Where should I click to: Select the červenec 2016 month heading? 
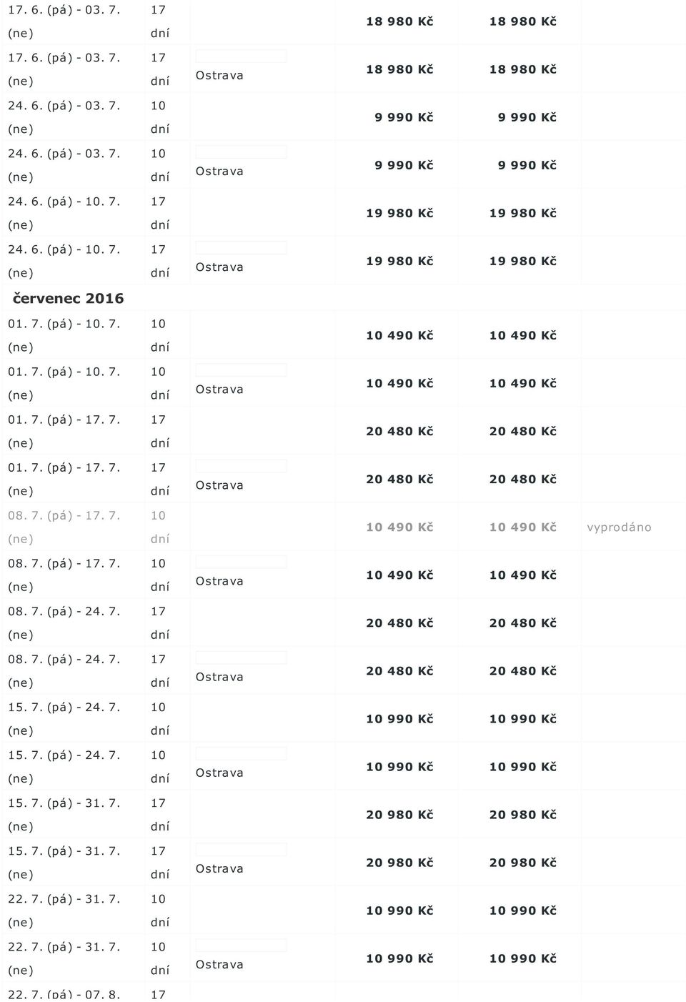click(x=69, y=298)
